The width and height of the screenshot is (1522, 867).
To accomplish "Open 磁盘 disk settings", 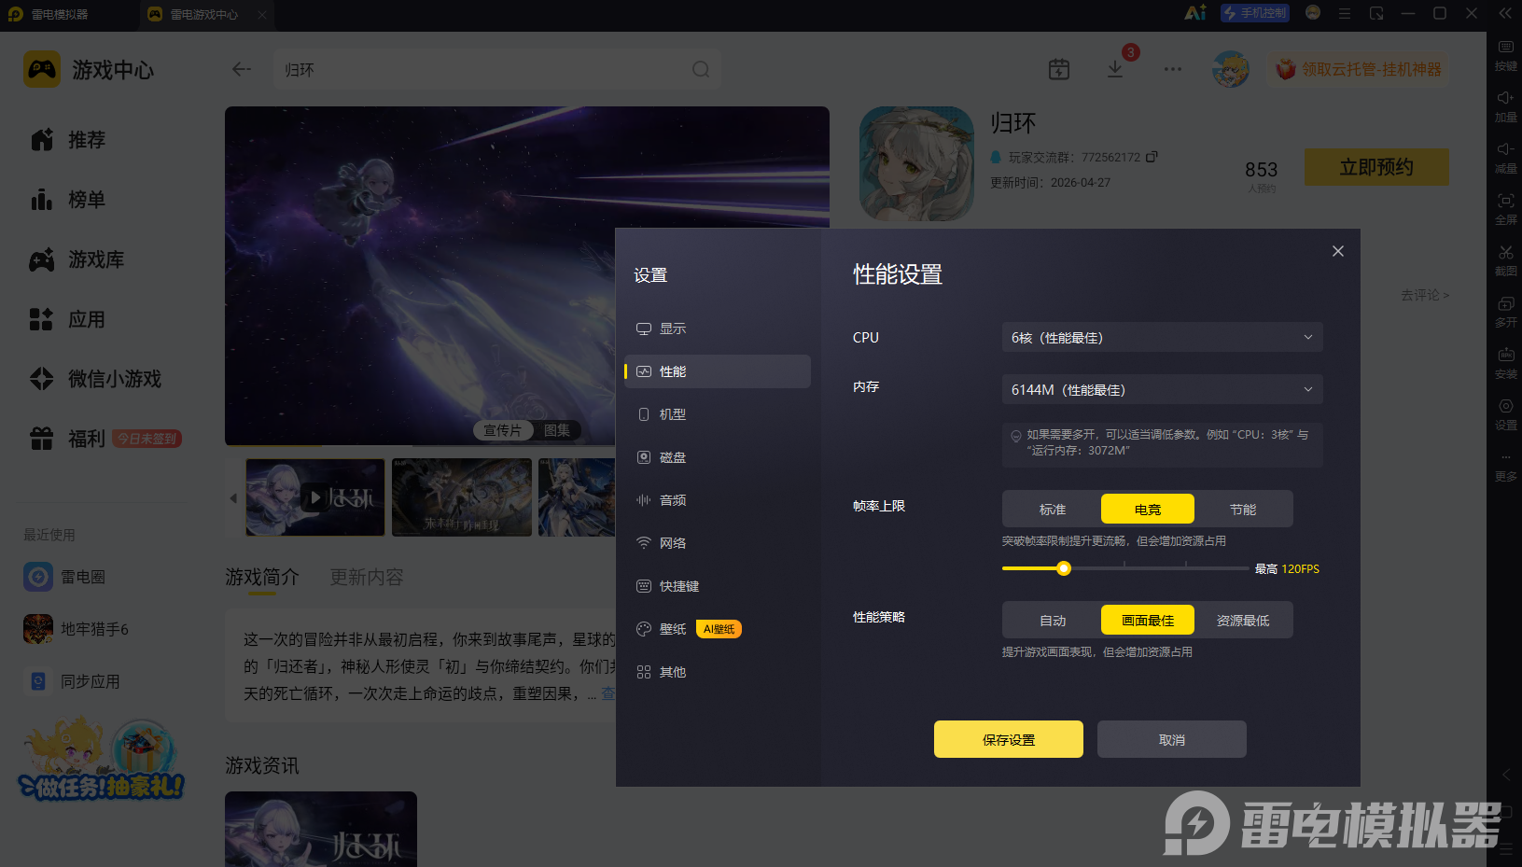I will click(717, 457).
